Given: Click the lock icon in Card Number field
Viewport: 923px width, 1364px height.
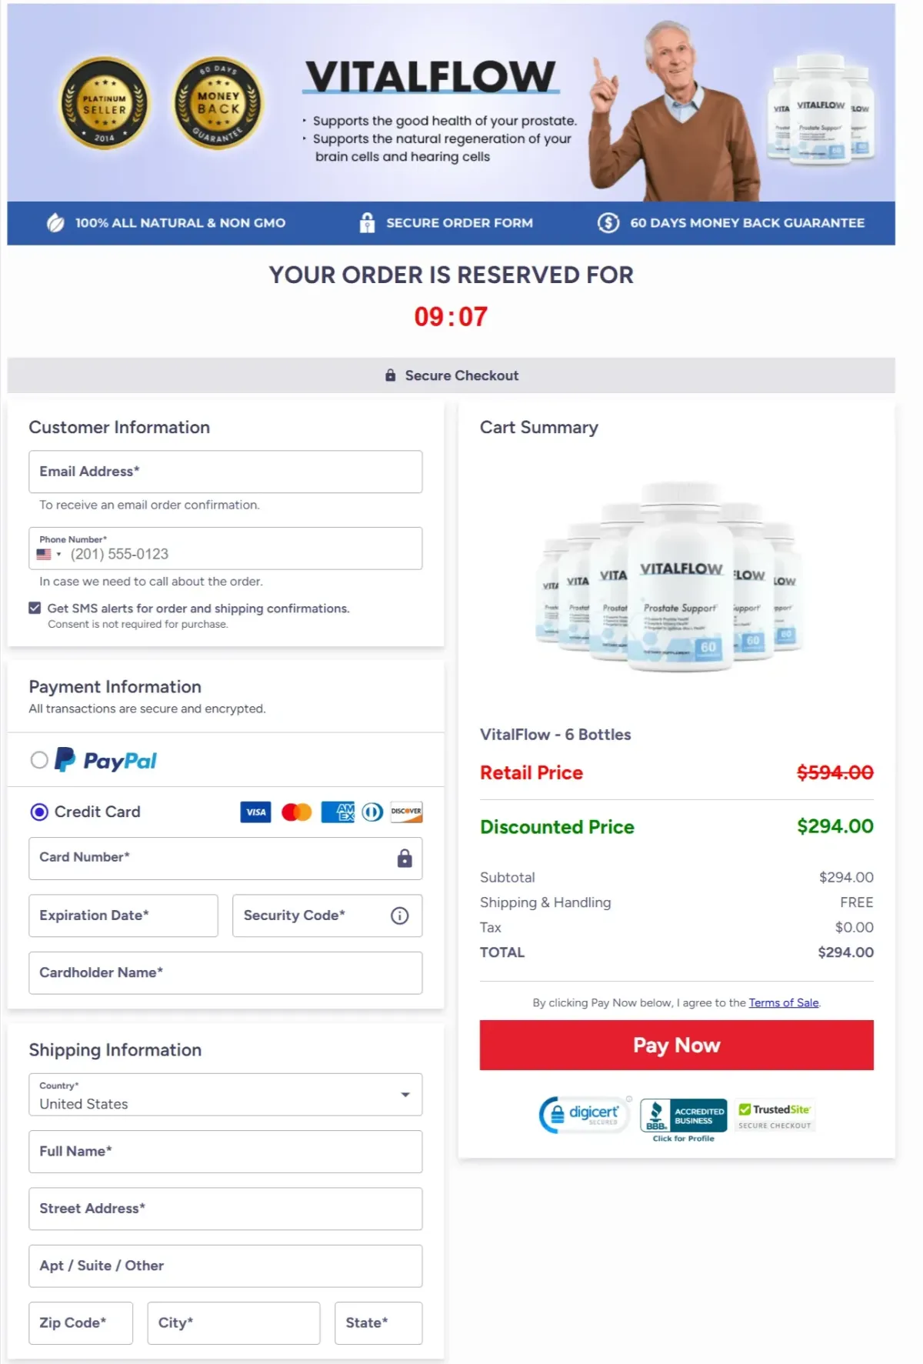Looking at the screenshot, I should (403, 856).
